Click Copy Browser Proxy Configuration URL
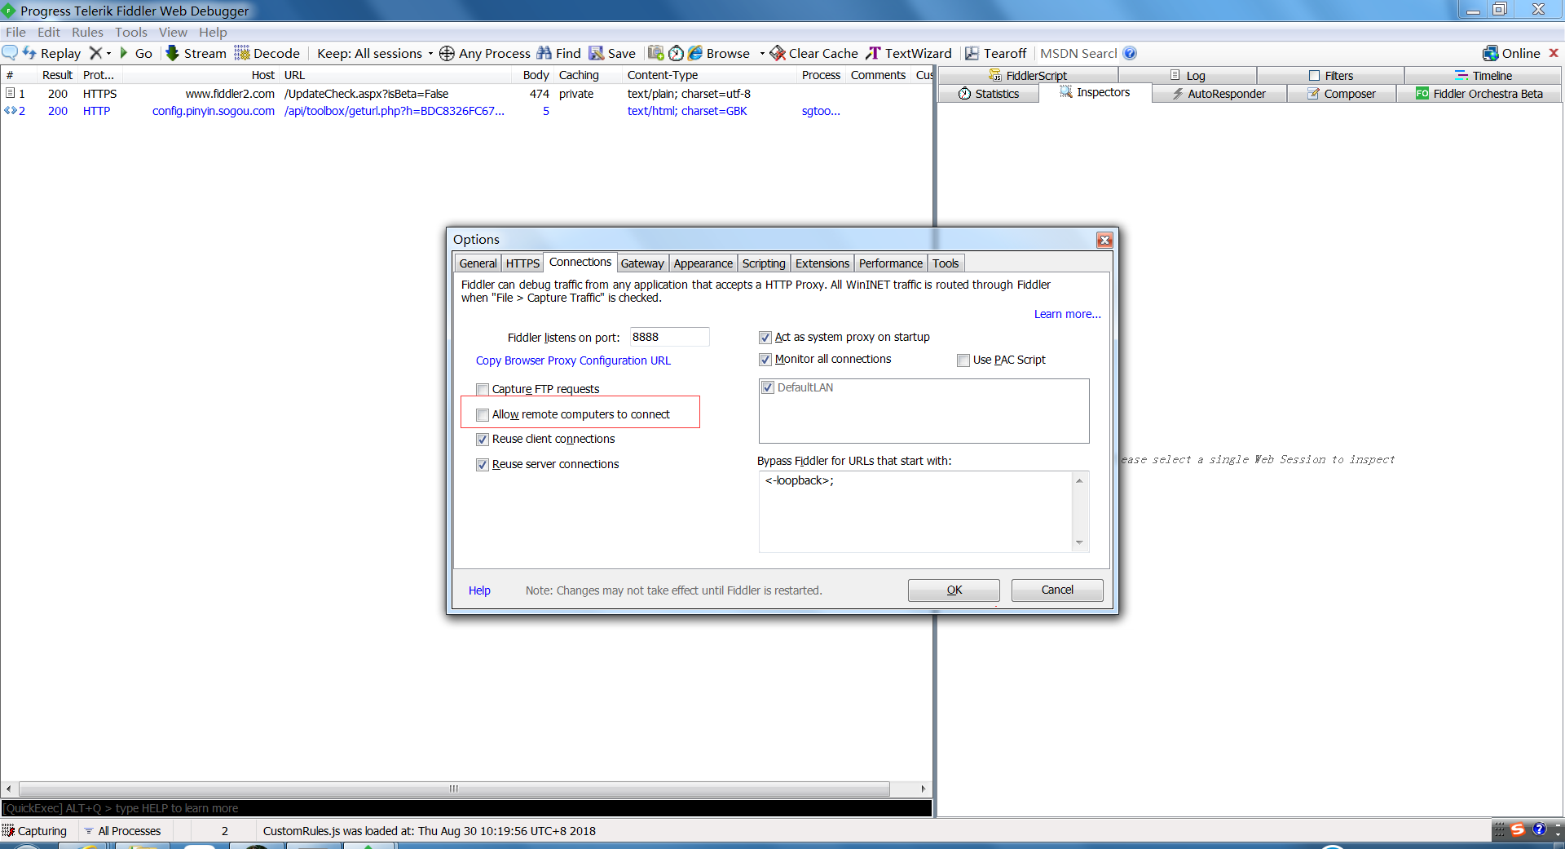 tap(573, 360)
